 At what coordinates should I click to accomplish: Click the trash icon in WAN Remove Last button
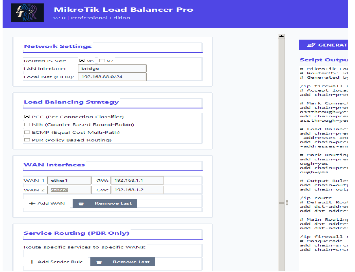pyautogui.click(x=81, y=203)
